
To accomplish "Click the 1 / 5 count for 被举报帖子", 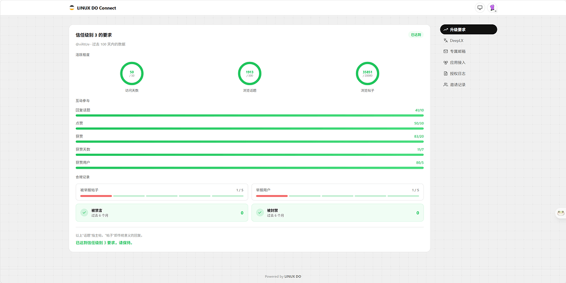I will 240,190.
